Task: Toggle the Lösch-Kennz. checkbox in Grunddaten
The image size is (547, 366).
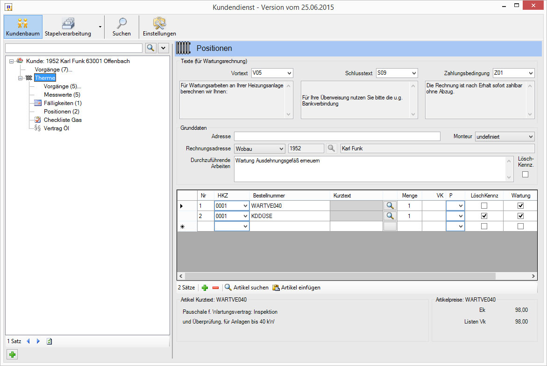Action: click(525, 175)
